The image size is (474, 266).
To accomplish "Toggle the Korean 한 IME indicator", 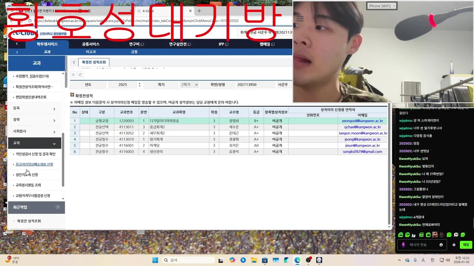I will (x=432, y=260).
